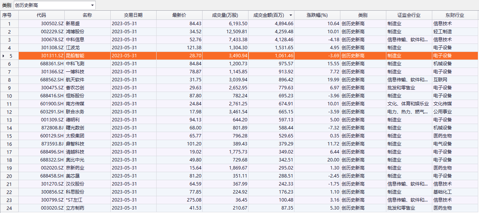Click the sort arrow in 成交金额(百万) header
Screen dimensions: 479x213
point(291,15)
